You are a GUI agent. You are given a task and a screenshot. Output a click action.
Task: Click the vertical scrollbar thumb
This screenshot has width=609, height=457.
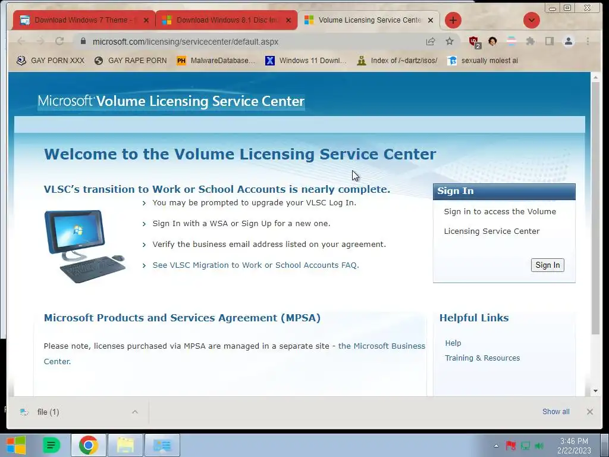[x=595, y=208]
